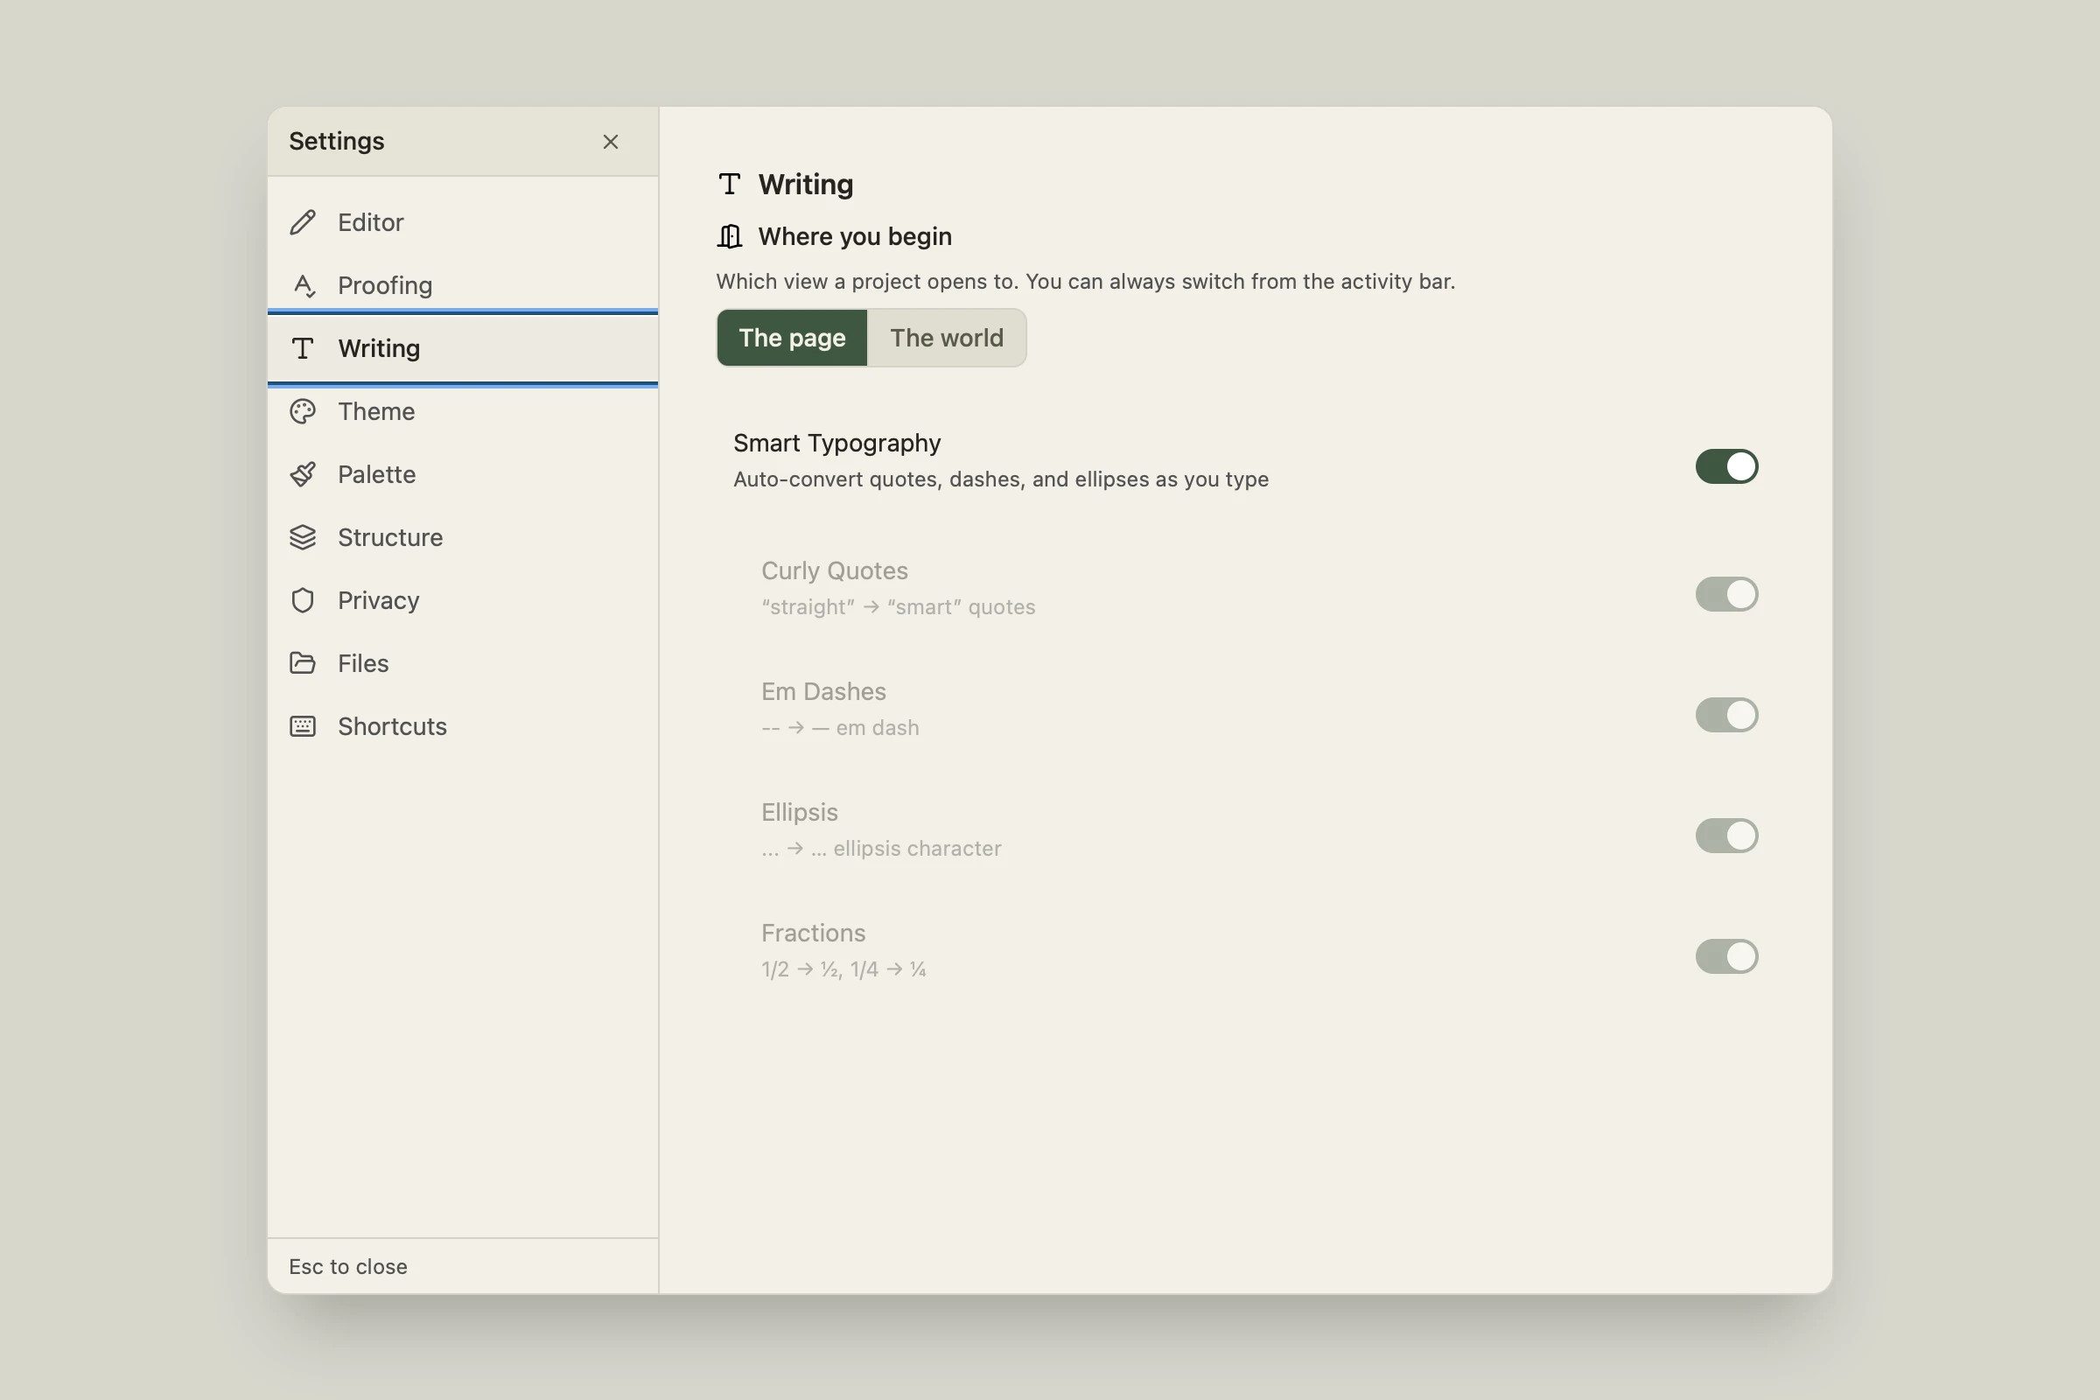Select The world starting view
This screenshot has height=1400, width=2100.
click(947, 338)
